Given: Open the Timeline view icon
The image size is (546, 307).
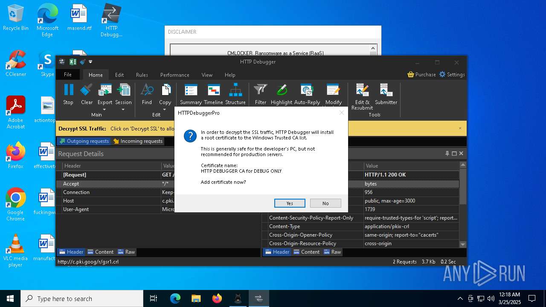Looking at the screenshot, I should click(x=213, y=90).
